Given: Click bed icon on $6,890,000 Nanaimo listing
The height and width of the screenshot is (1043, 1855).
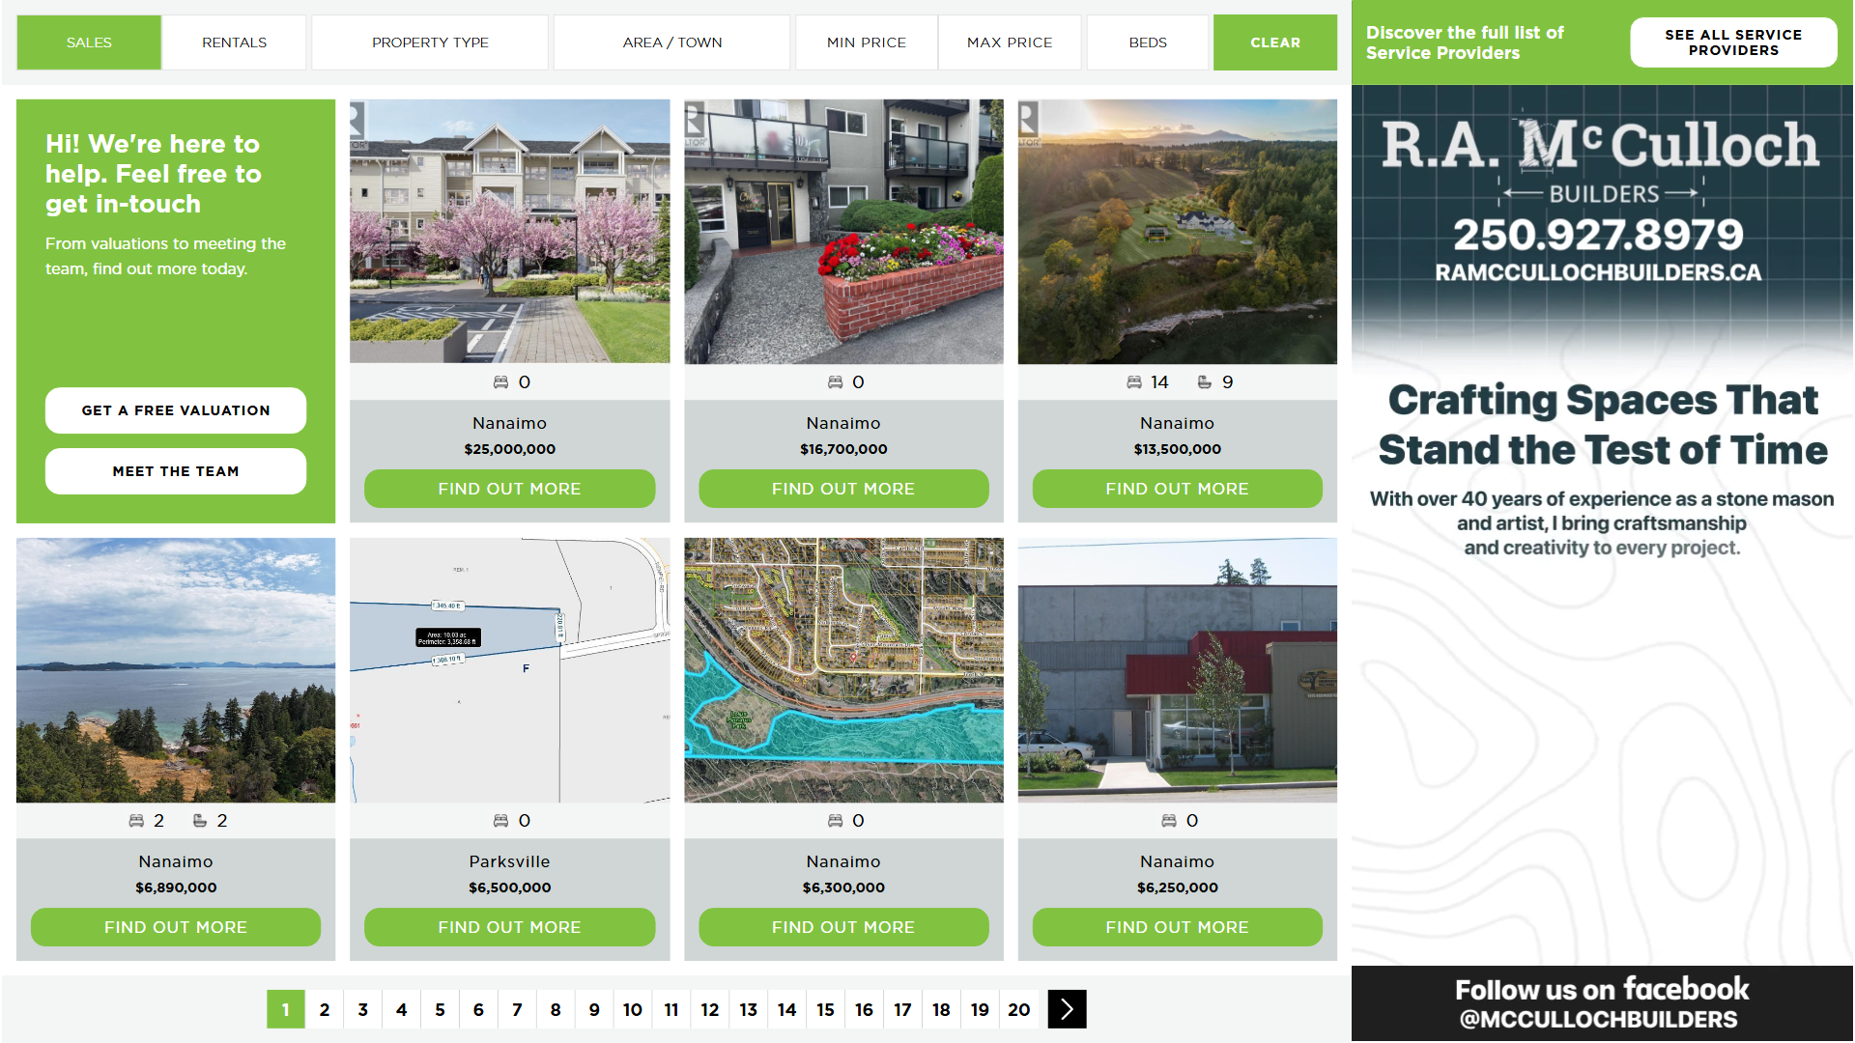Looking at the screenshot, I should [136, 821].
